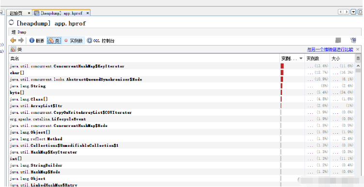Screen dimensions: 364x187
Task: Select the java.lang.Object row
Action: tap(144, 179)
